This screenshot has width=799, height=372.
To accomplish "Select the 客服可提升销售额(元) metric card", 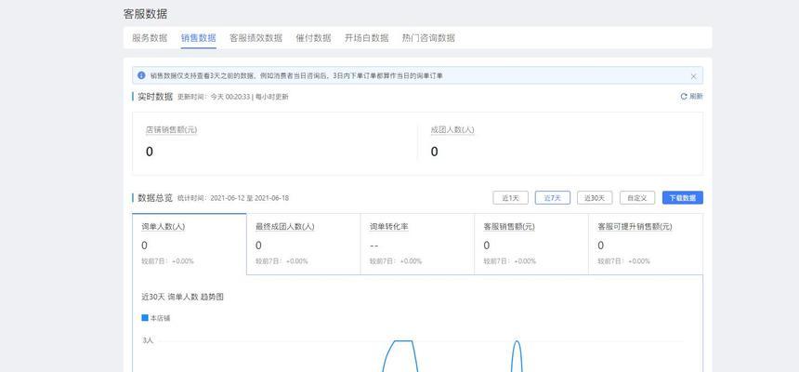I will click(646, 244).
